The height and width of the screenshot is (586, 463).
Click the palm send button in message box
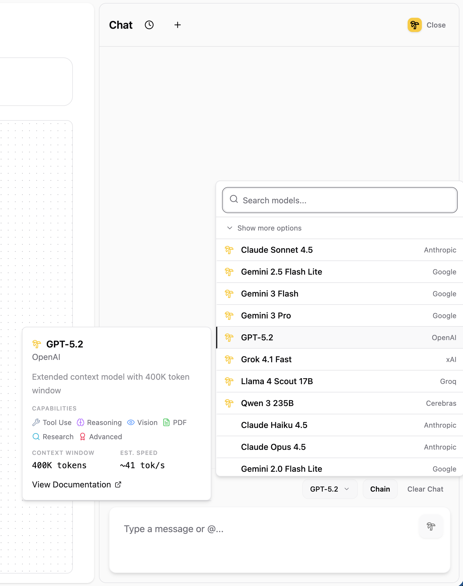[x=431, y=526]
